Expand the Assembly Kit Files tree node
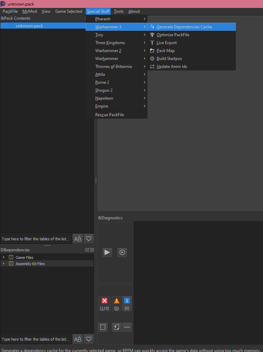 3,263
